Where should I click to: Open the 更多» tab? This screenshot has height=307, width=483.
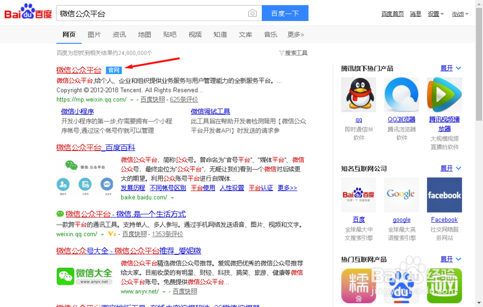coord(296,34)
